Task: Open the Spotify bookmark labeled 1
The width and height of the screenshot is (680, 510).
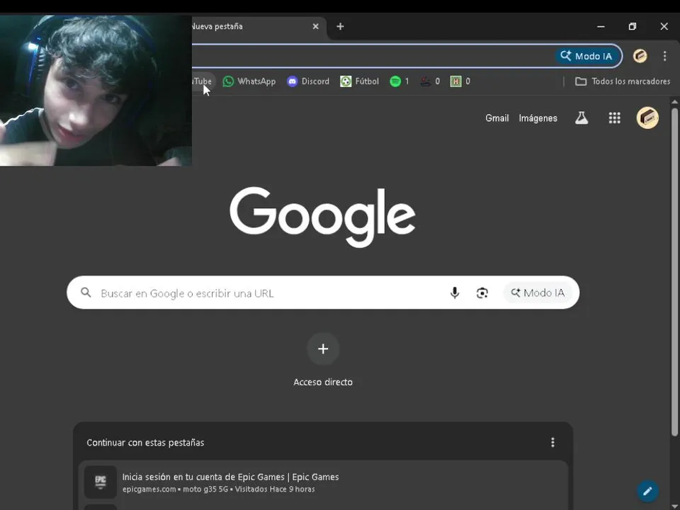Action: tap(399, 81)
